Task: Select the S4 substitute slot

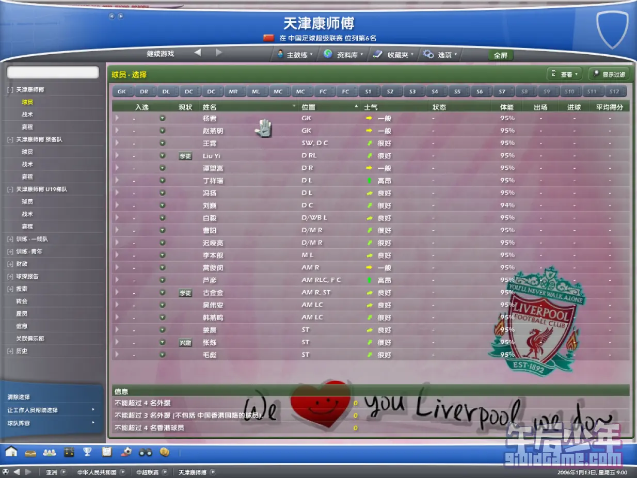Action: coord(435,91)
